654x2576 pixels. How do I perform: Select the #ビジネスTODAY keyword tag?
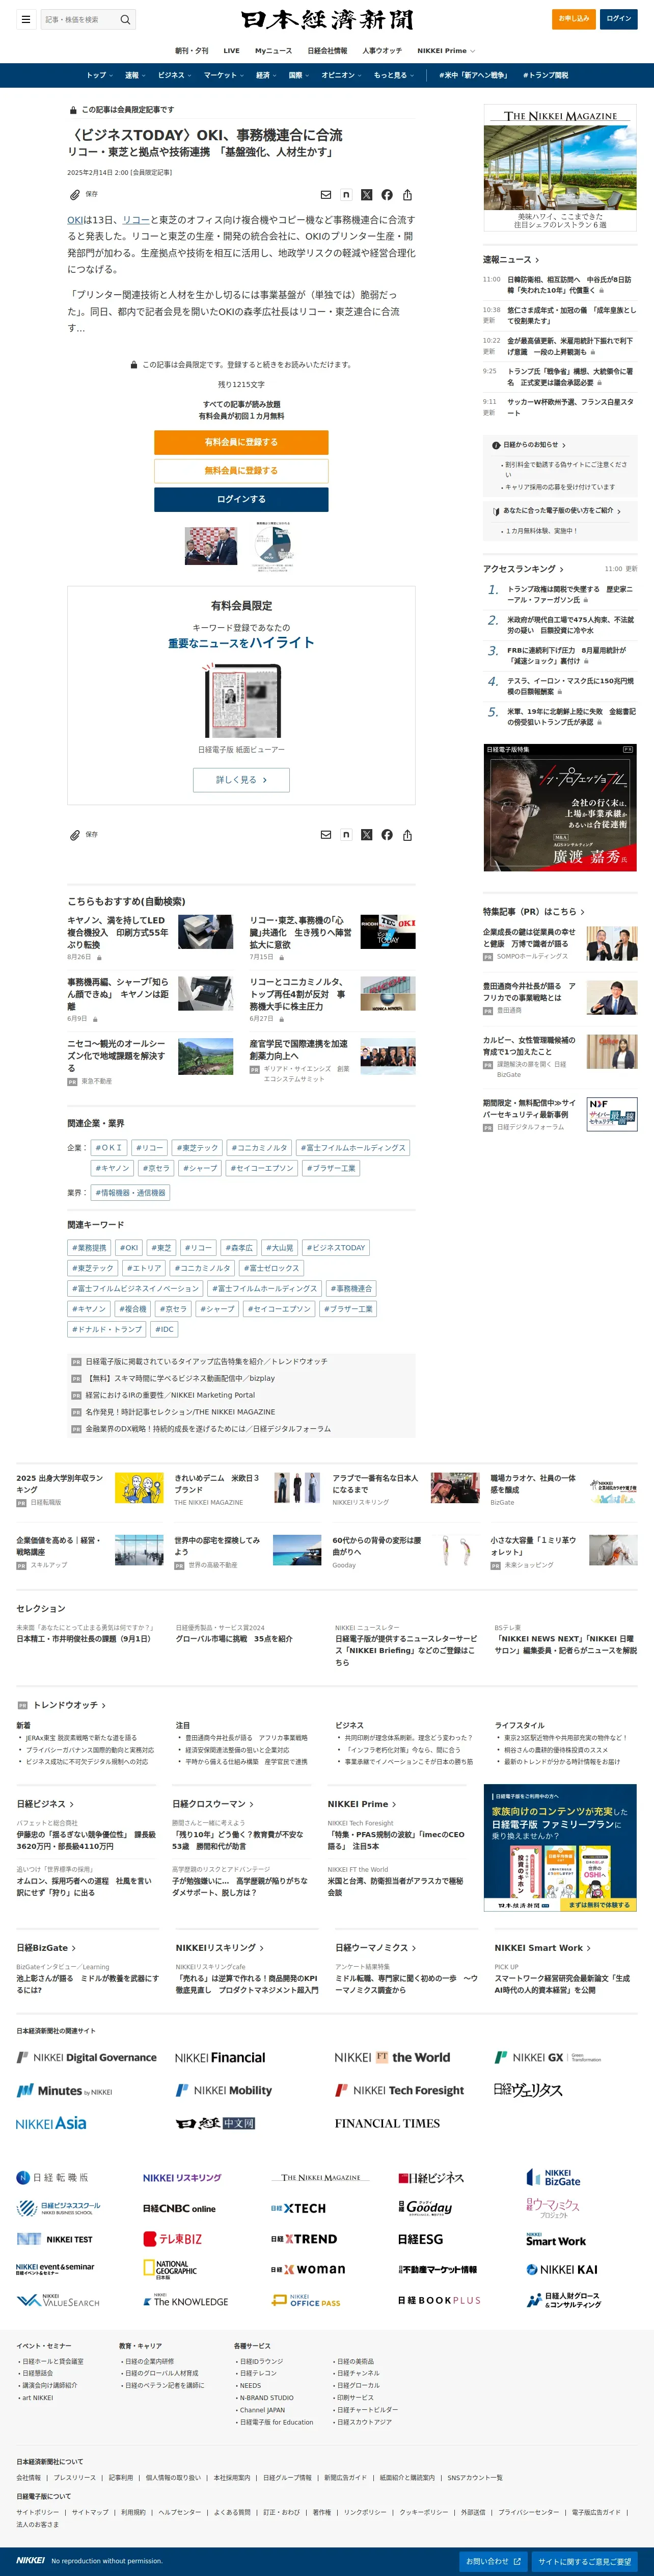click(337, 1248)
